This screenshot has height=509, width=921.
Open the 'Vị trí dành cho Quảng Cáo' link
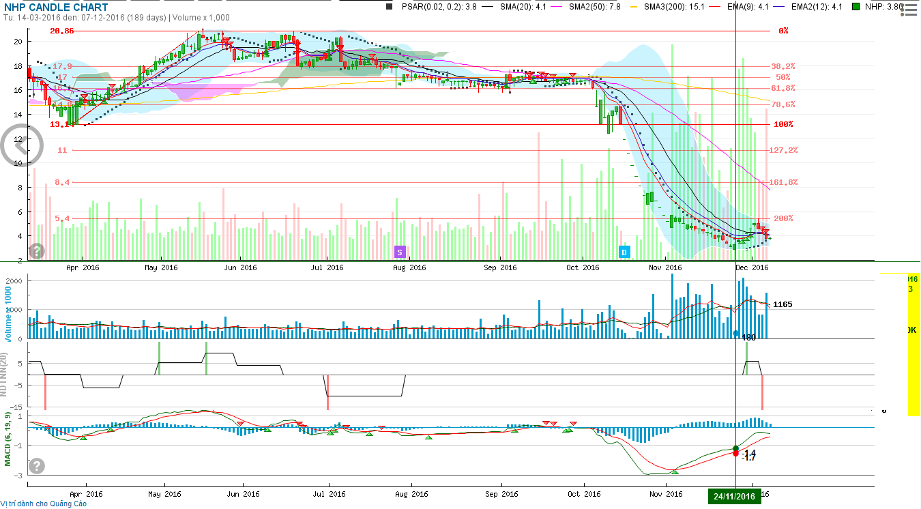44,504
